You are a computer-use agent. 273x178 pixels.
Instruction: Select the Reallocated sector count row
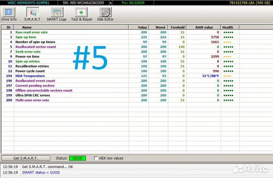click(x=36, y=47)
